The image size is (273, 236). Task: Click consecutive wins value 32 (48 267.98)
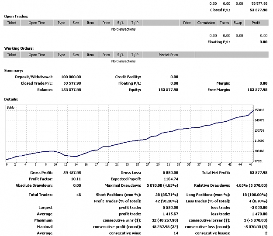165,220
